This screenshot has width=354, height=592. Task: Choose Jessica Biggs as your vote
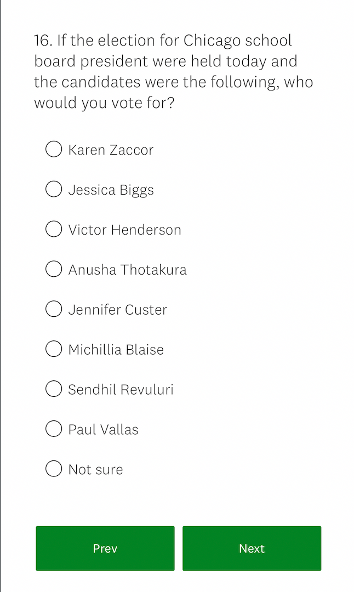click(53, 189)
